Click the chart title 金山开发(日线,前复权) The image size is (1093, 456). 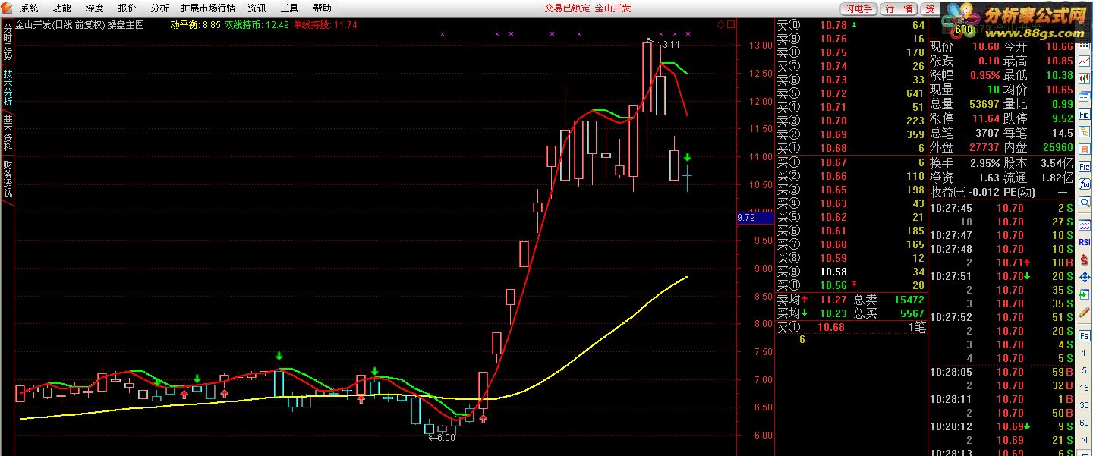coord(59,25)
